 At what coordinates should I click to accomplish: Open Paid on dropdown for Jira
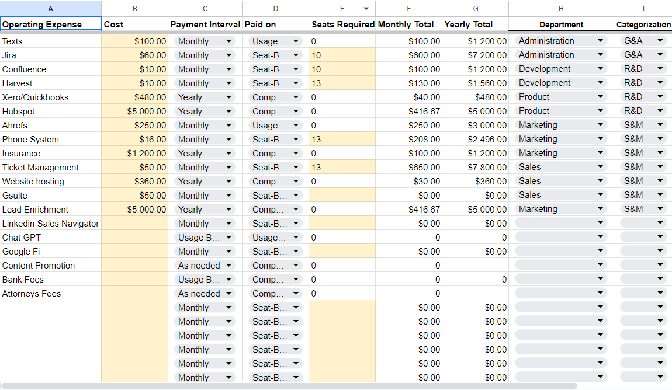point(275,55)
